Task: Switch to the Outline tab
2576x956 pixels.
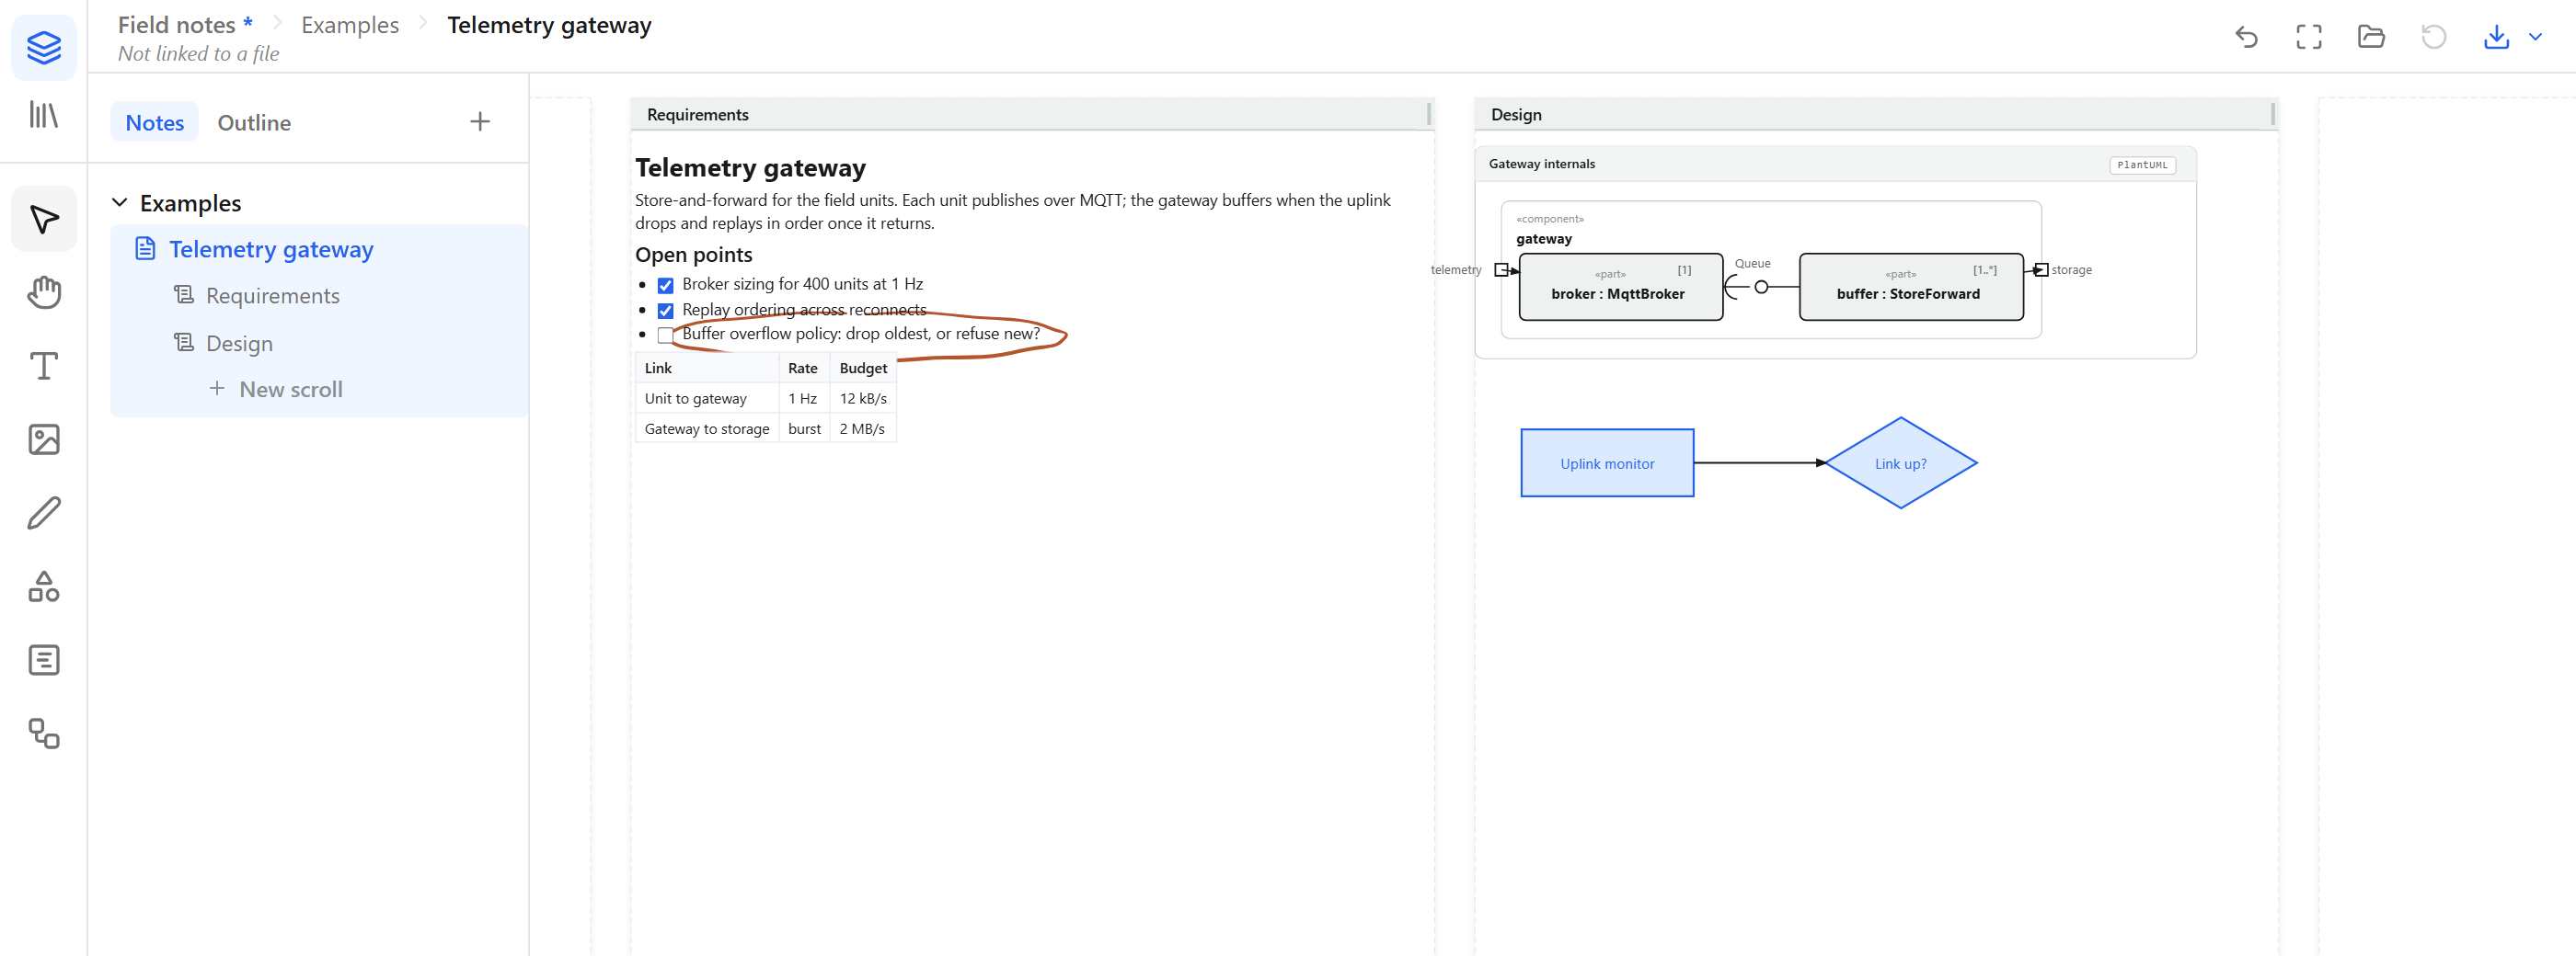Action: tap(254, 122)
